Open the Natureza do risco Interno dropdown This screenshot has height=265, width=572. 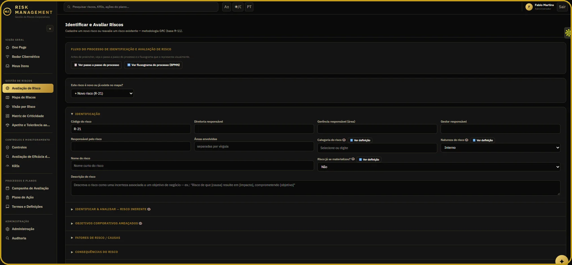click(x=500, y=148)
